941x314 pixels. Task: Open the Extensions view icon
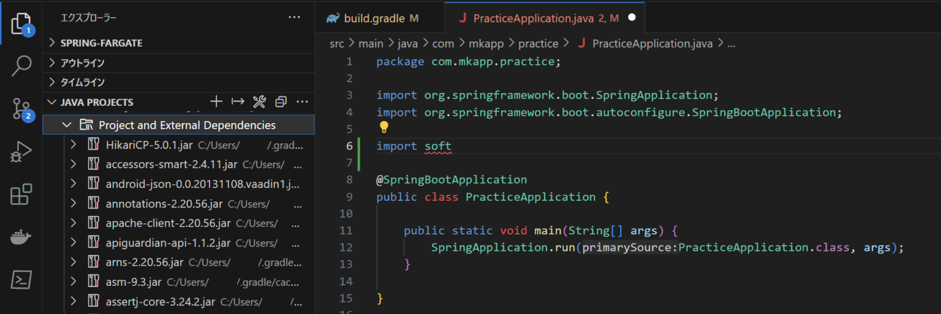tap(21, 195)
